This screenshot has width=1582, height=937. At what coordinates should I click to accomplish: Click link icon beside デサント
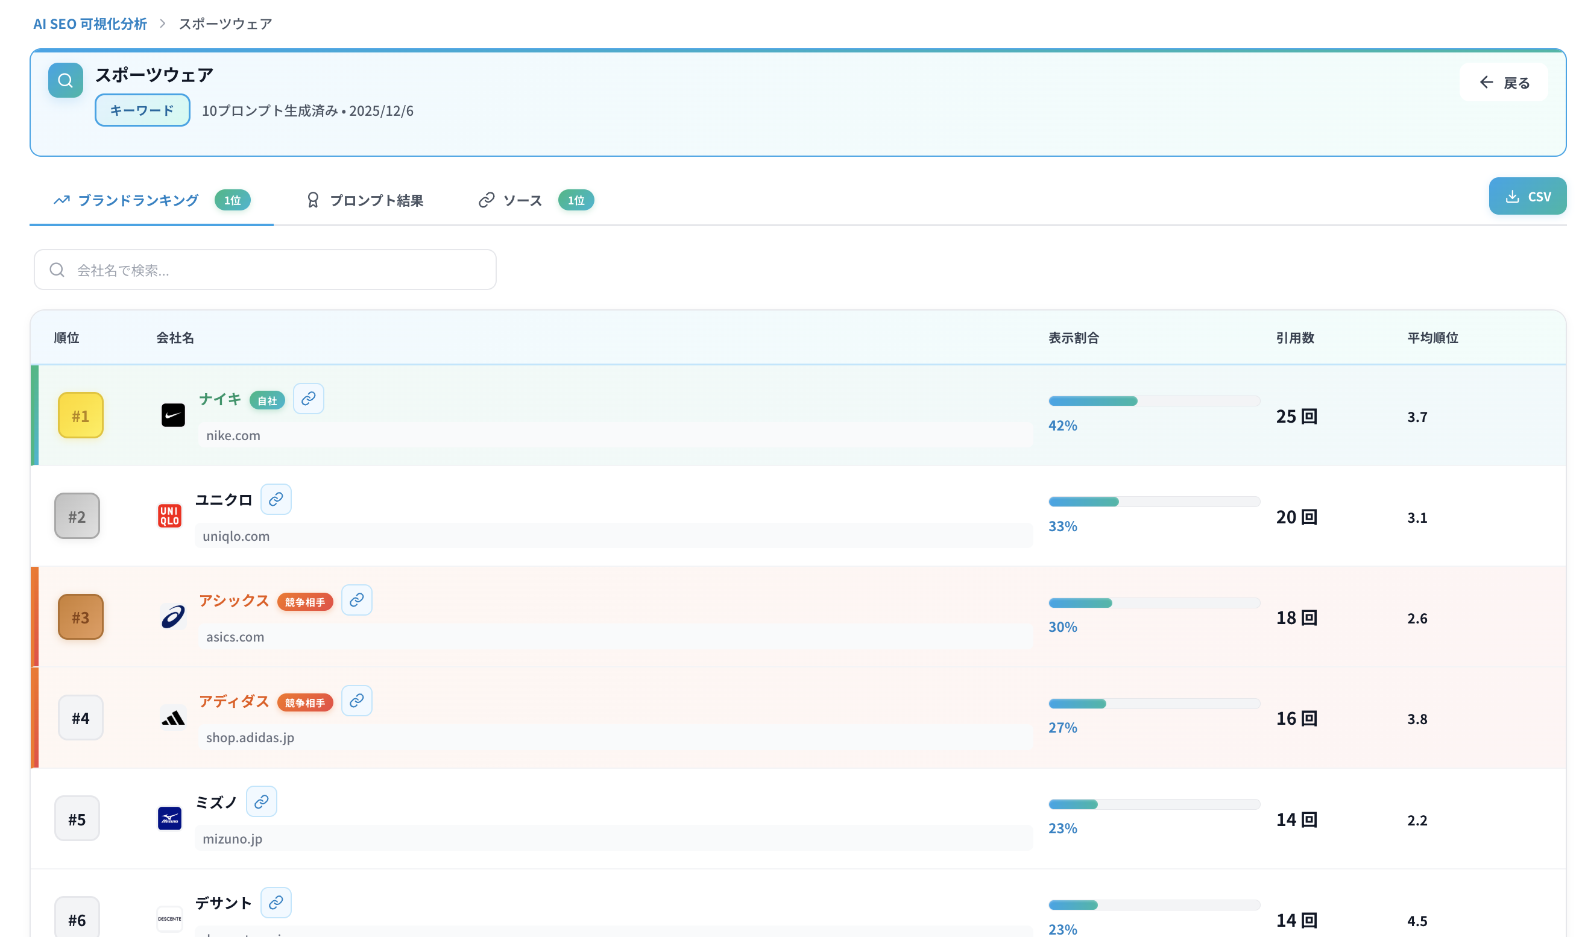pyautogui.click(x=276, y=902)
